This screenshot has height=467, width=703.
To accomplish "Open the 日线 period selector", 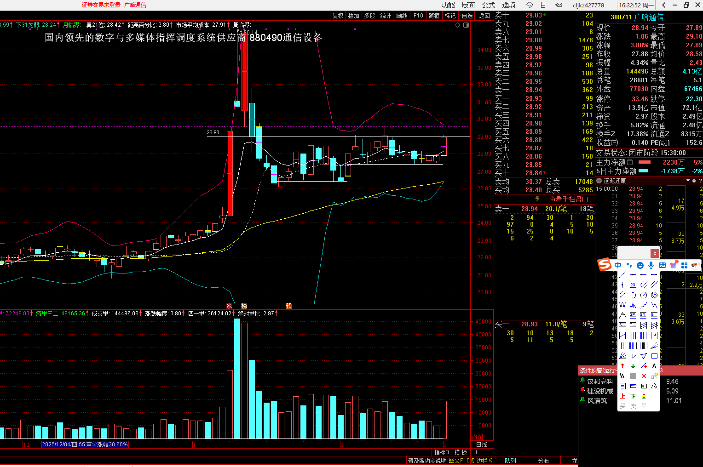I will pos(482,444).
